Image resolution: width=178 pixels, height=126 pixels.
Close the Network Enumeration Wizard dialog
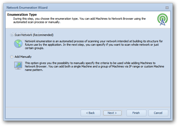167,8
